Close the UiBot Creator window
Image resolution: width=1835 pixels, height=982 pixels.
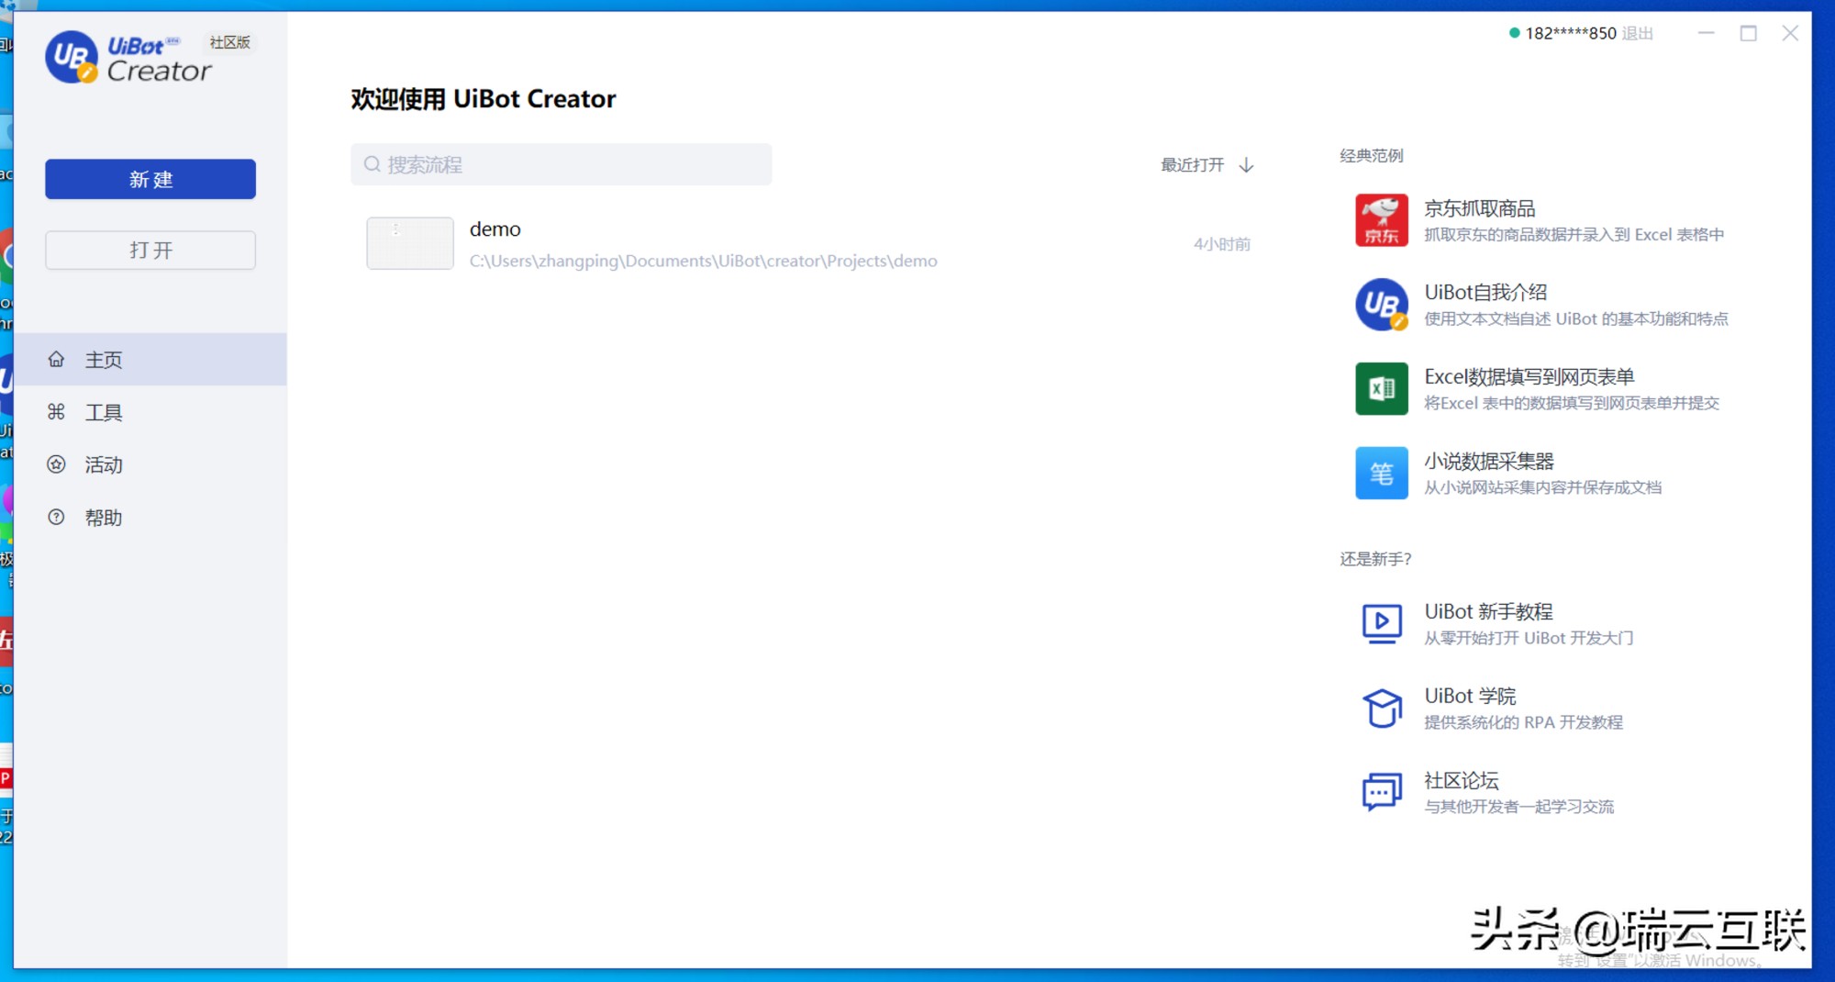[1790, 33]
